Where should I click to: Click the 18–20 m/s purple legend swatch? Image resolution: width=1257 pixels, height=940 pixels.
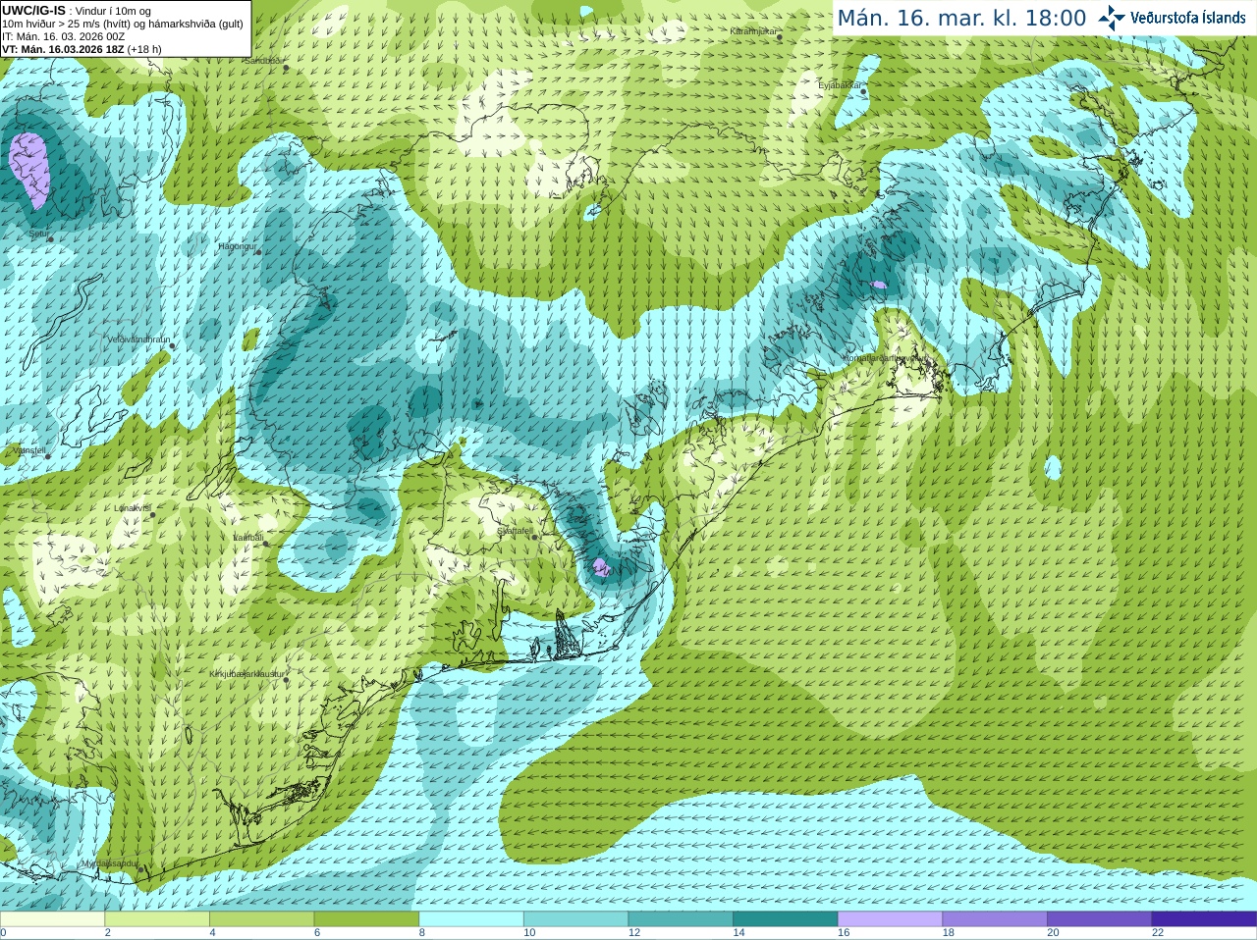click(995, 919)
